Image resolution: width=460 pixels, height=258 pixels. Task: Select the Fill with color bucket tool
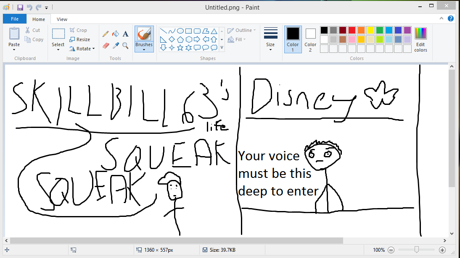pos(116,34)
